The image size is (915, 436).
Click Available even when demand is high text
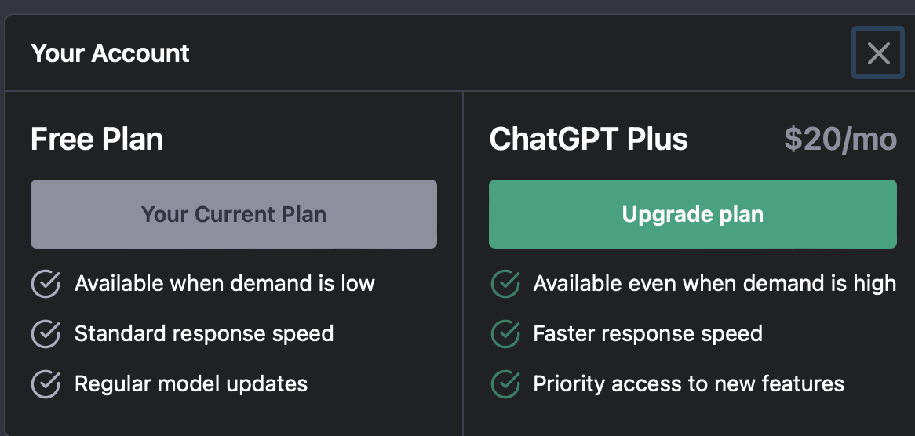[714, 283]
